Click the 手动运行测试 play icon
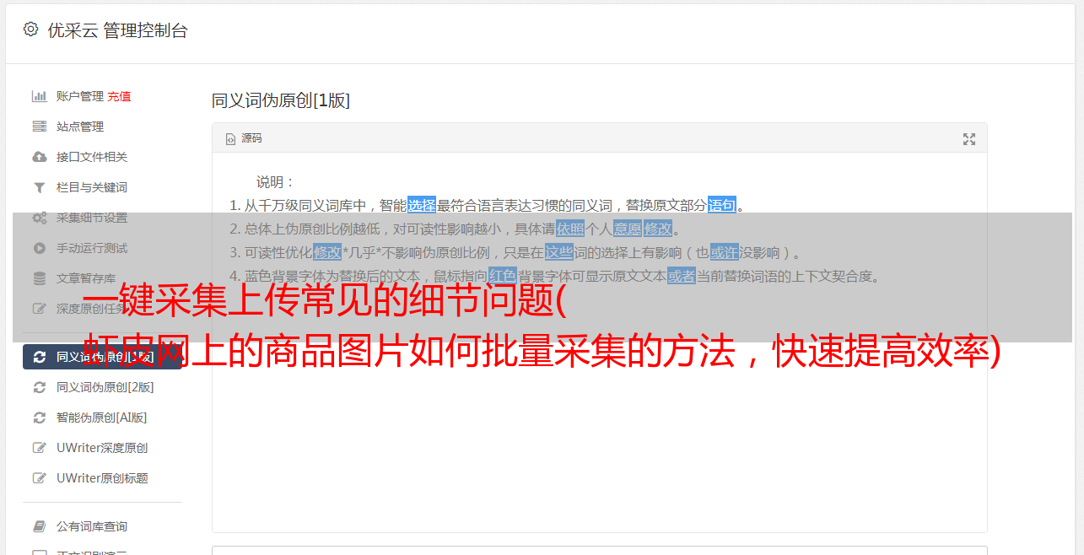Image resolution: width=1084 pixels, height=555 pixels. coord(39,248)
